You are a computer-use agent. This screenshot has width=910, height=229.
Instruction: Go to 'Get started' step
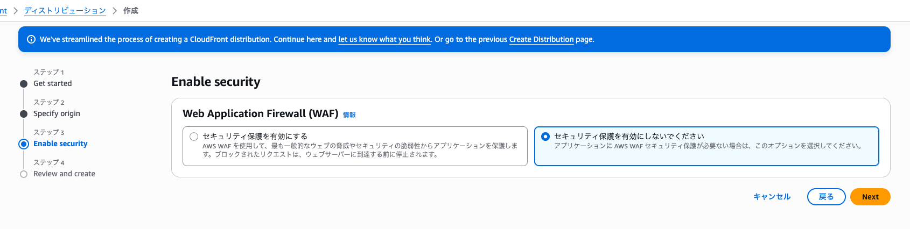pyautogui.click(x=52, y=83)
